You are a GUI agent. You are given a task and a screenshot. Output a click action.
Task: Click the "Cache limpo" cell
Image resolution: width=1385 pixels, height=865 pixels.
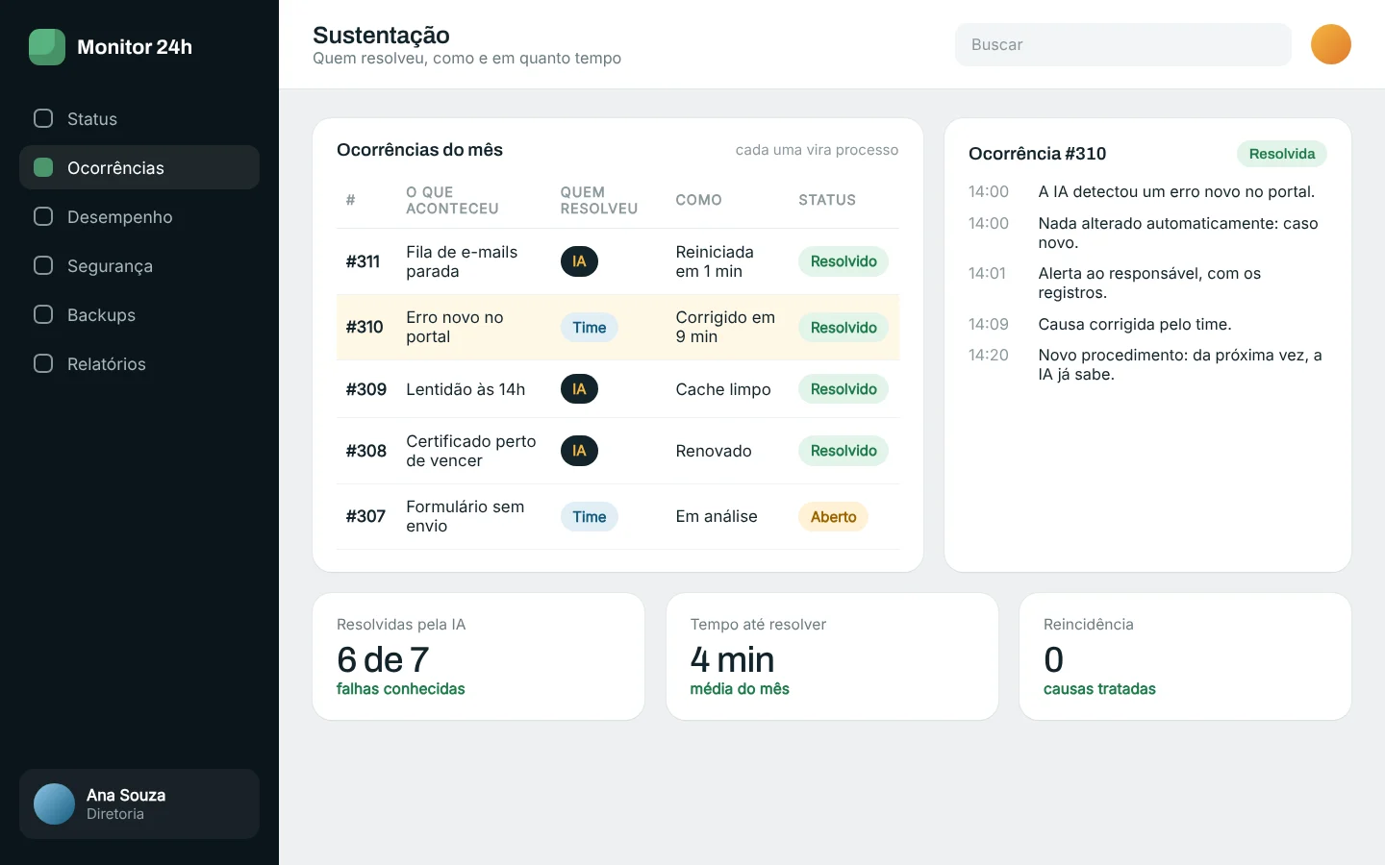(723, 389)
